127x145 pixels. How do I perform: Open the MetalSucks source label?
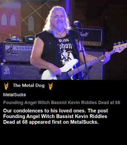click(x=14, y=95)
